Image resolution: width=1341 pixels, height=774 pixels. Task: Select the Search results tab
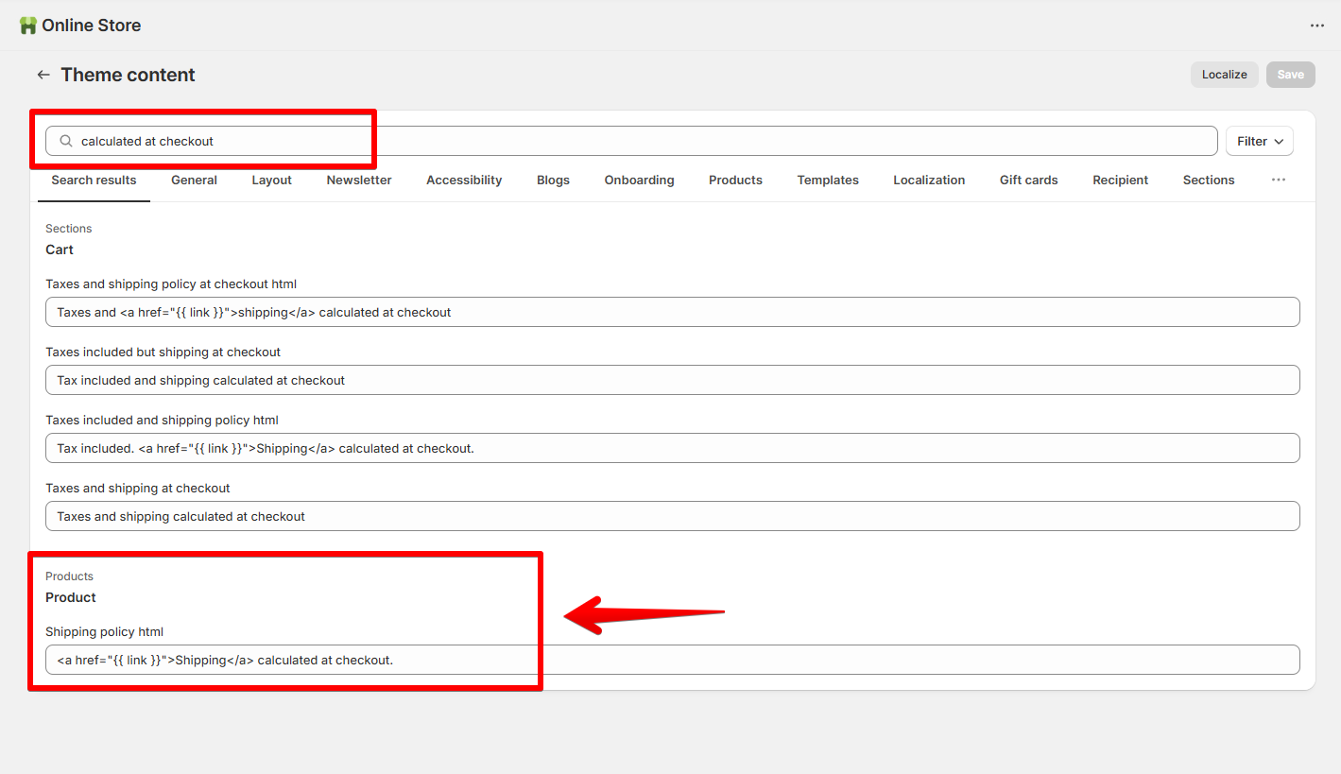tap(94, 180)
